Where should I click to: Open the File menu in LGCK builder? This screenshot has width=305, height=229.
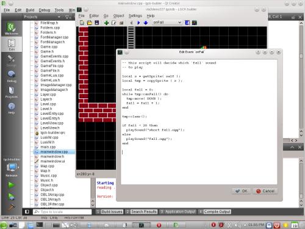tap(81, 16)
